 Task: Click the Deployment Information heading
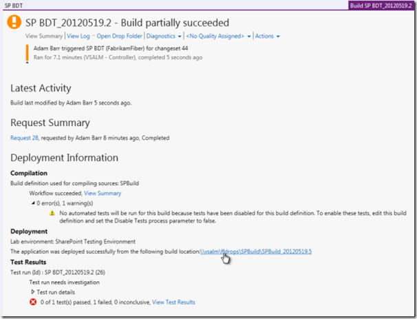coord(64,157)
